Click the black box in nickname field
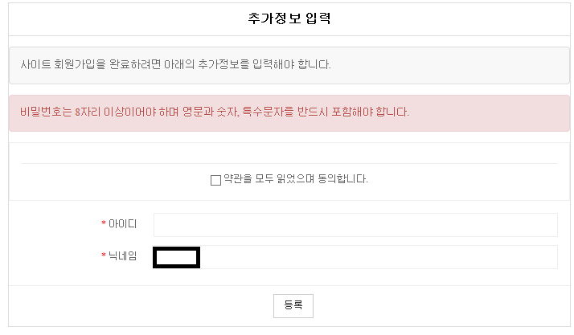 177,258
